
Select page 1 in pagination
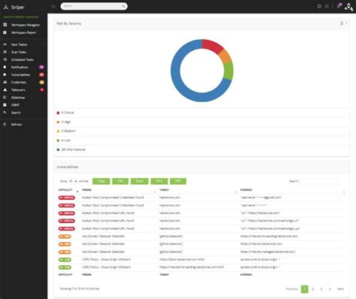coord(304,289)
